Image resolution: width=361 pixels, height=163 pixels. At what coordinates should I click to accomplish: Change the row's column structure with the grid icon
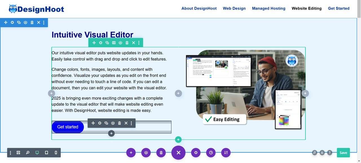114,43
